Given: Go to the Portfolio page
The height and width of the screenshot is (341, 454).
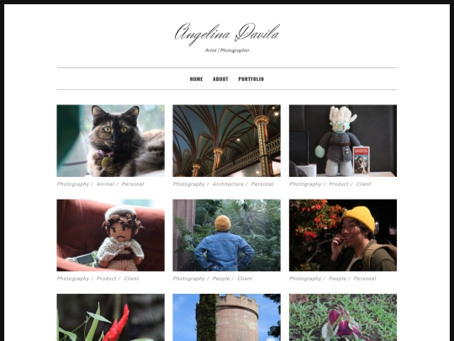Looking at the screenshot, I should [x=251, y=79].
